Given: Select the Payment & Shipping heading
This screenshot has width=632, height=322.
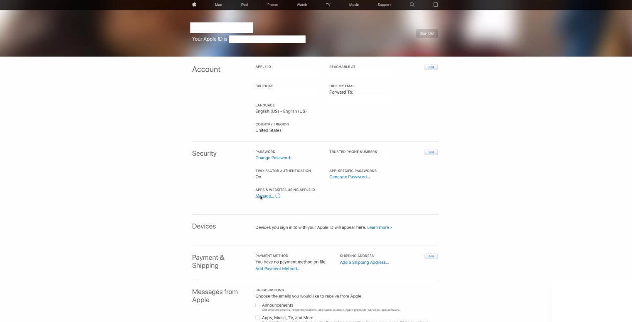Looking at the screenshot, I should 208,261.
